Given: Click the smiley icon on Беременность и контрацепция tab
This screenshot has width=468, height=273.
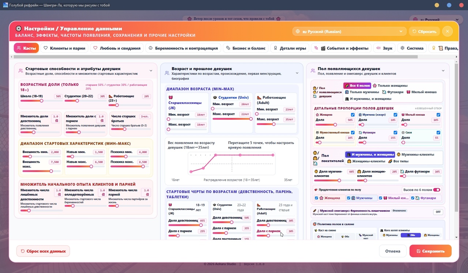Looking at the screenshot, I should [151, 48].
